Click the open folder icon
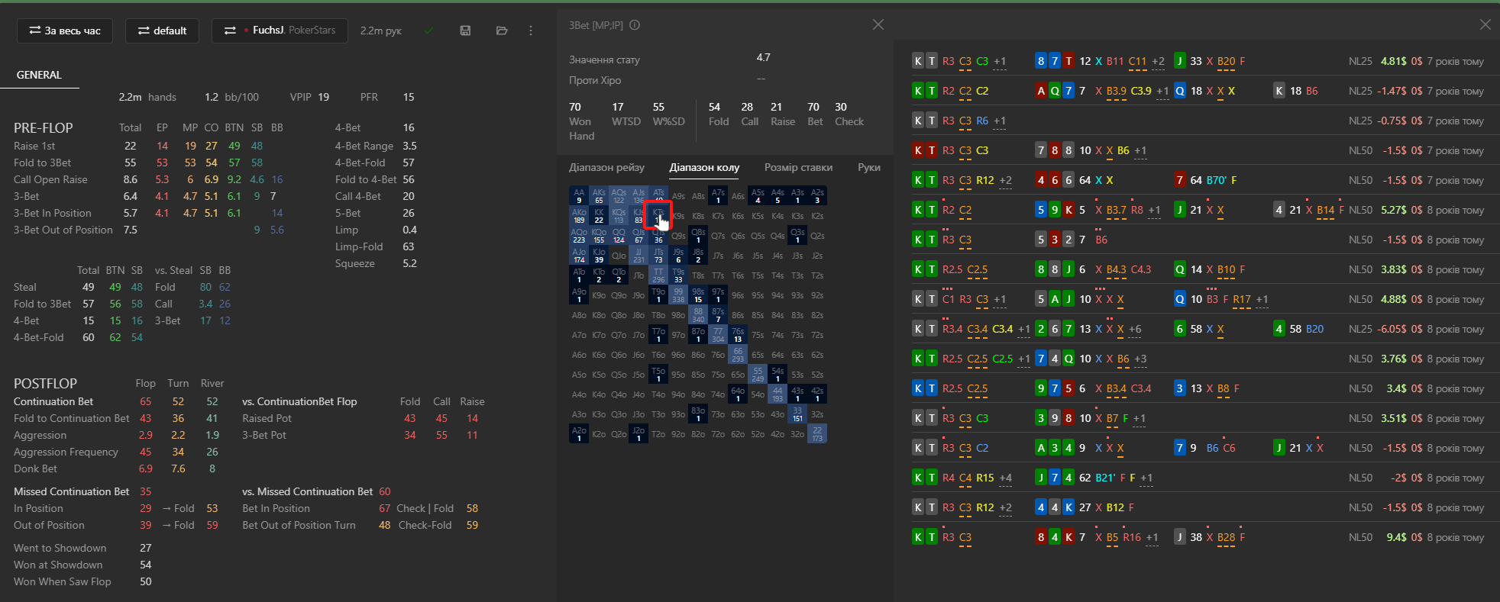Viewport: 1500px width, 602px height. [502, 31]
